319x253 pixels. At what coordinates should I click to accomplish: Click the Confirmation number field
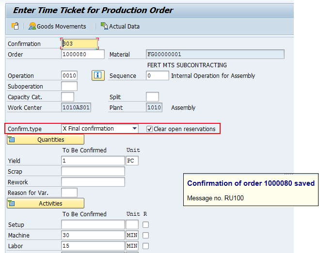(80, 44)
